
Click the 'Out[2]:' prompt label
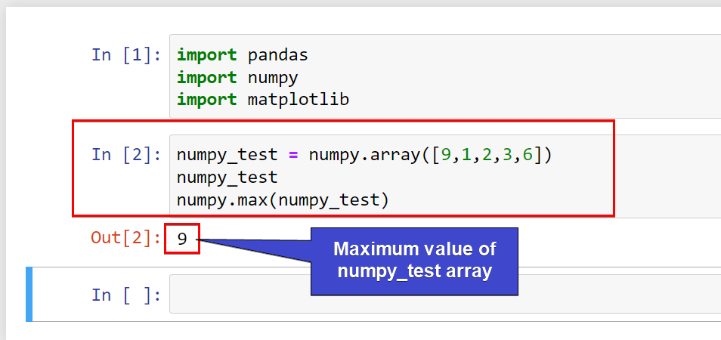click(x=126, y=238)
